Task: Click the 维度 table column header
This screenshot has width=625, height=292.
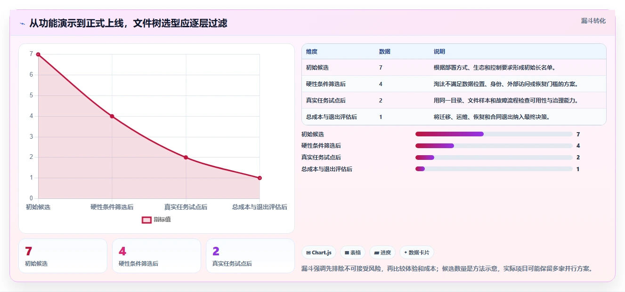Action: pos(312,52)
